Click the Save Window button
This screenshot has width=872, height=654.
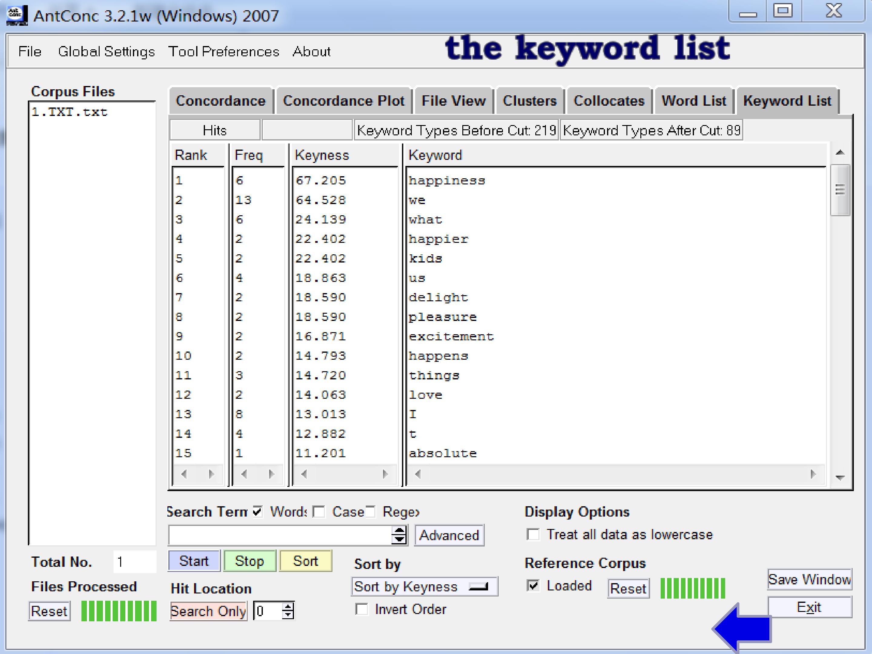click(809, 579)
